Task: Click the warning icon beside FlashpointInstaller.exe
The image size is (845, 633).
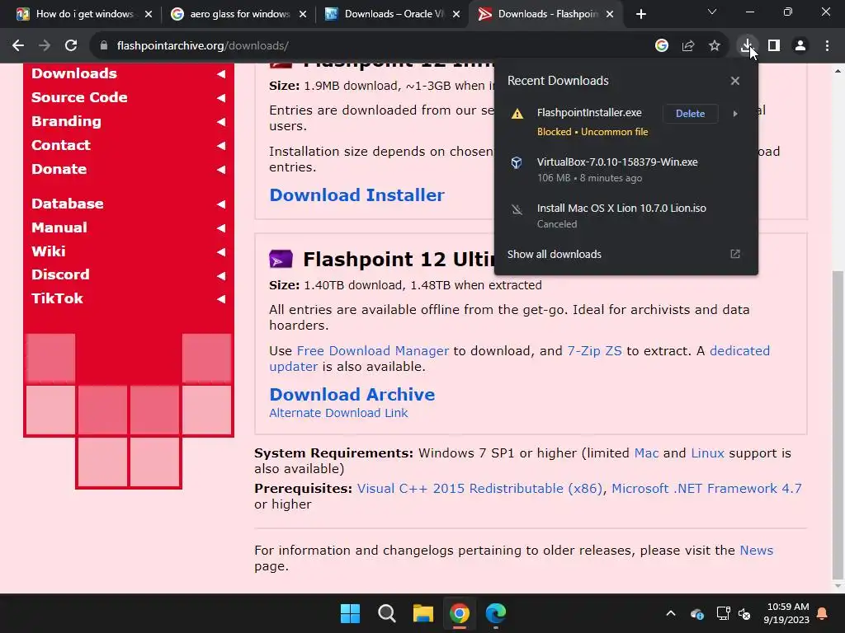Action: pos(517,114)
